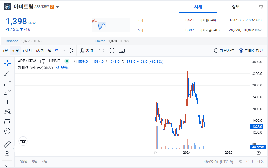This screenshot has width=268, height=168.
Task: Open chart settings gear in toolbar
Action: (x=102, y=51)
